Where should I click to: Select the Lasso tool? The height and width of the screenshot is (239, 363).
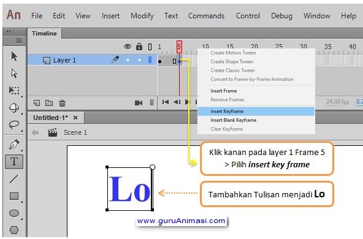click(14, 125)
